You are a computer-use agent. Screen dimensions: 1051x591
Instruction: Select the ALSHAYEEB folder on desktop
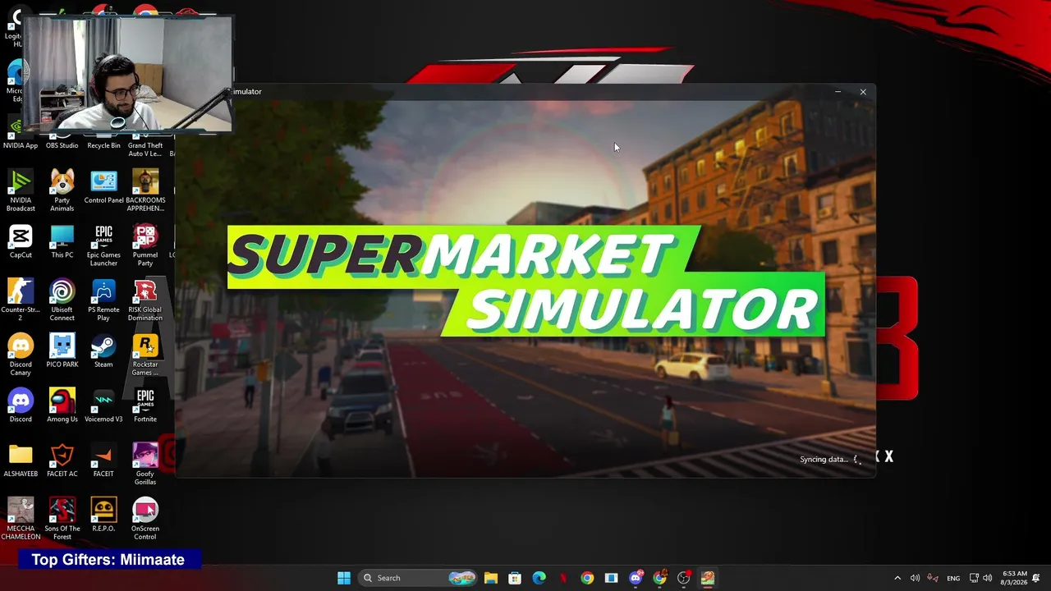[21, 460]
